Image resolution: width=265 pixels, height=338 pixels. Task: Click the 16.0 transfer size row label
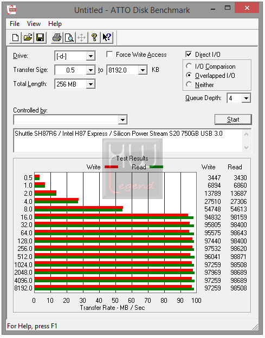(27, 217)
